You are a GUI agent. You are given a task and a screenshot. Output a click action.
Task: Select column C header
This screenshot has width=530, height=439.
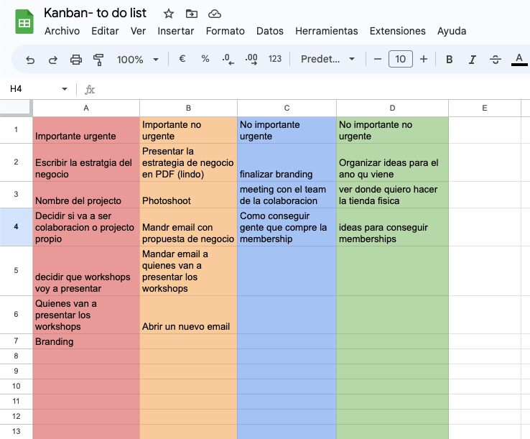click(287, 108)
